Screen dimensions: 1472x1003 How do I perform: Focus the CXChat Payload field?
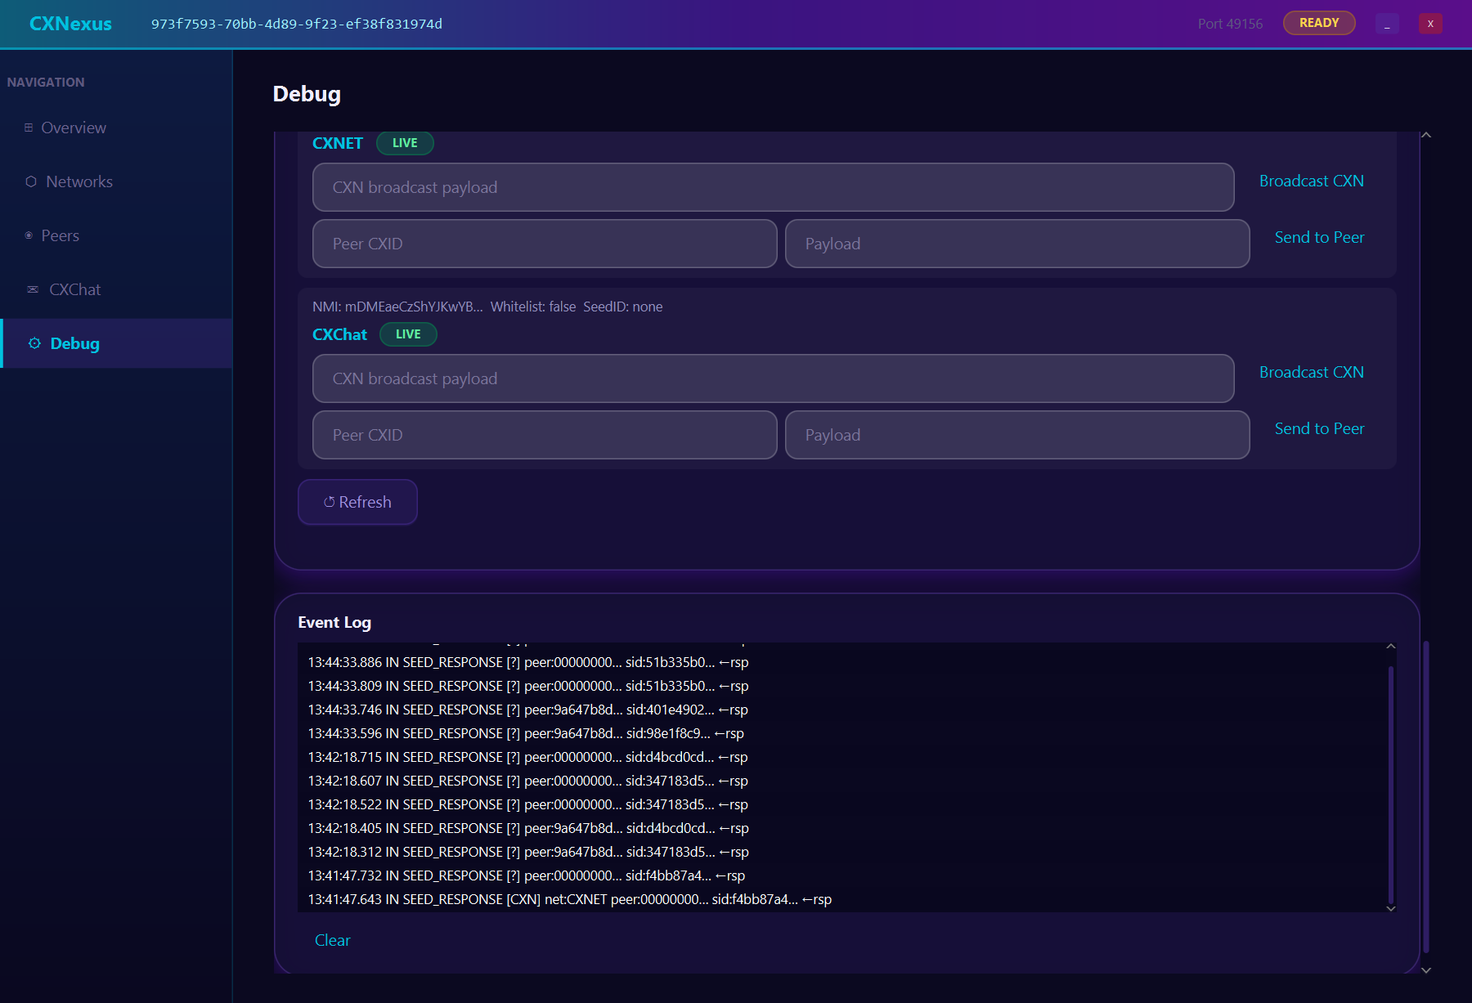point(1017,435)
